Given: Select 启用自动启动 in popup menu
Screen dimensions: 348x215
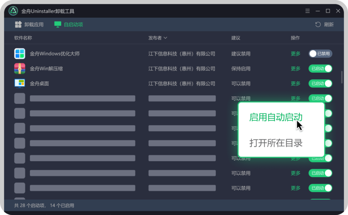Looking at the screenshot, I should click(275, 117).
